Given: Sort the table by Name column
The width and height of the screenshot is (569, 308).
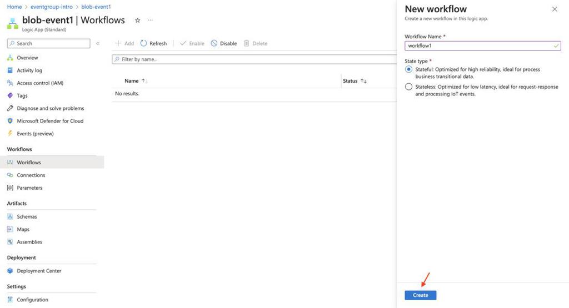Looking at the screenshot, I should [136, 81].
